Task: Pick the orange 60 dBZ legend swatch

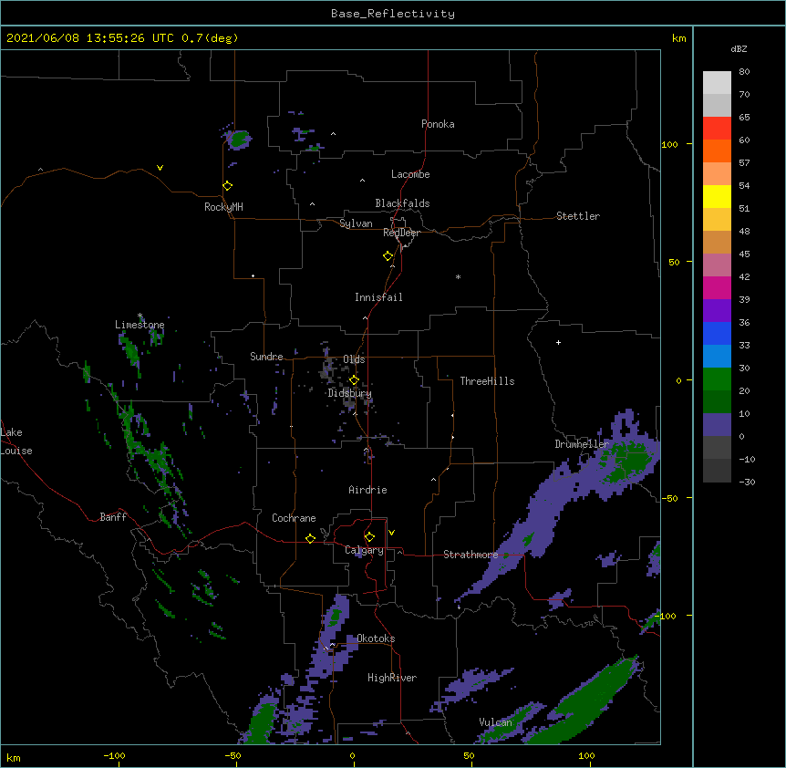Action: coord(717,150)
